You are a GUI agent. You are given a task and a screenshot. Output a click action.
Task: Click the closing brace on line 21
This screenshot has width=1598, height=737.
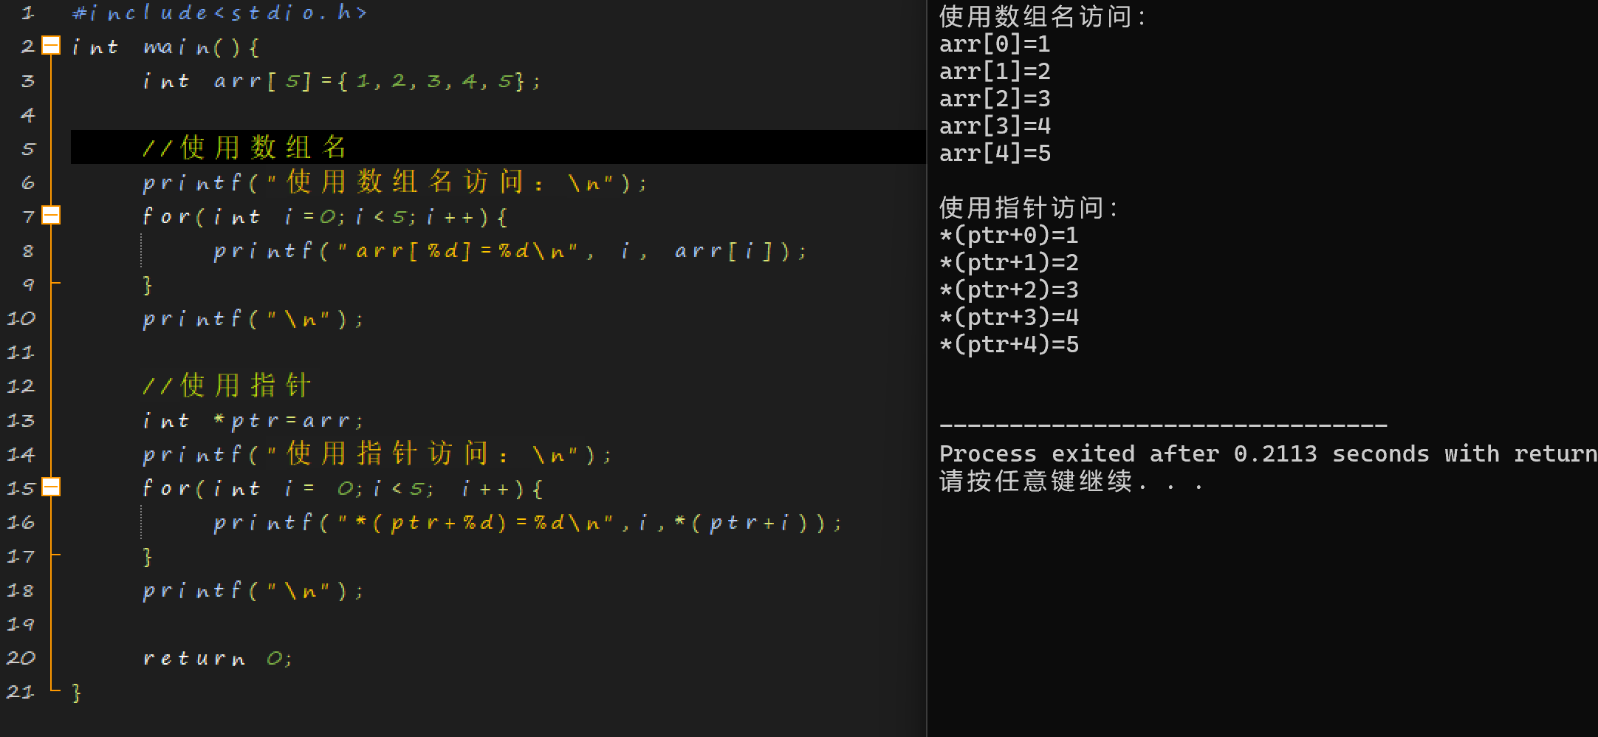click(77, 693)
